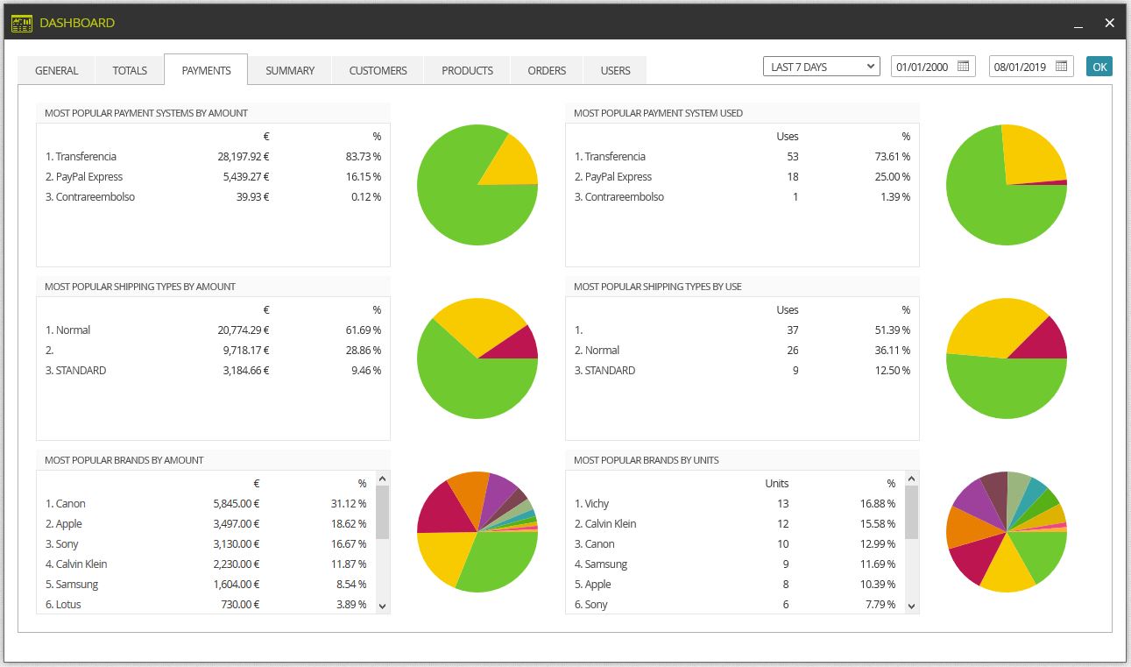Viewport: 1131px width, 667px height.
Task: Click scroll-up arrow in Brands by Units list
Action: click(x=911, y=479)
